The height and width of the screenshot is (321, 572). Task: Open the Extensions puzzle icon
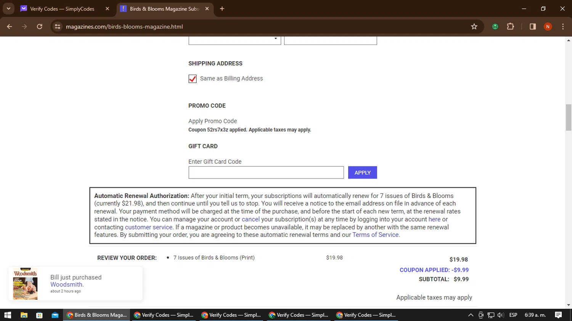click(x=510, y=27)
